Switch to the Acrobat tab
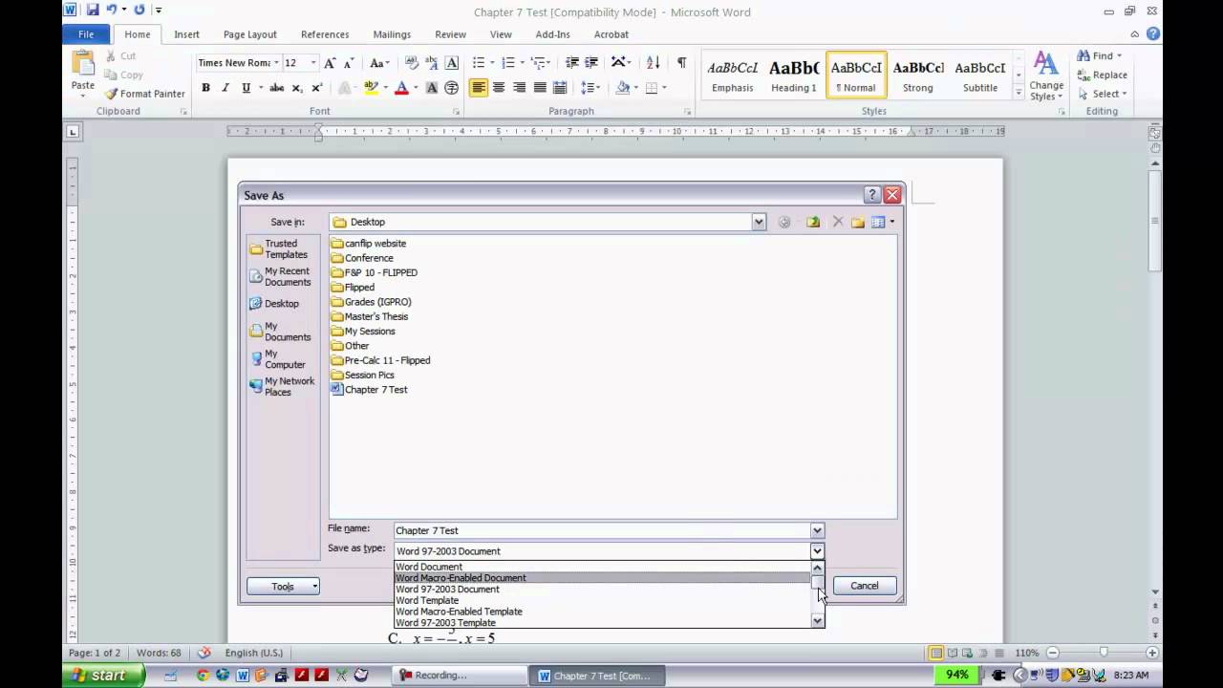 tap(611, 34)
